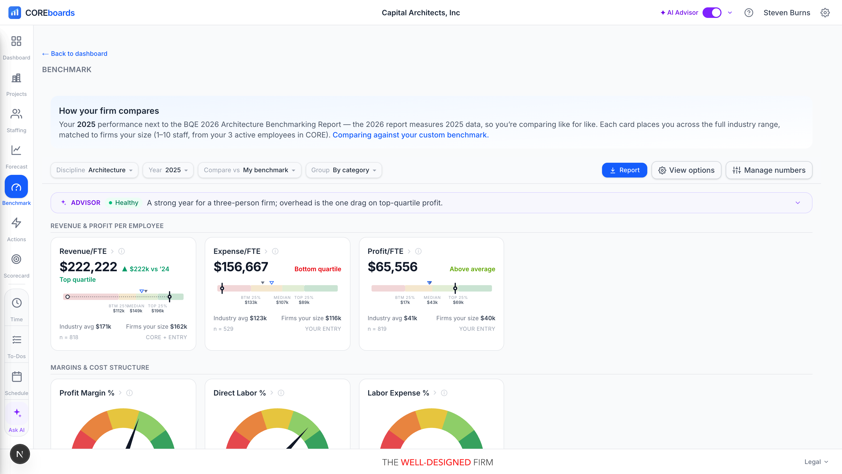This screenshot has height=474, width=842.
Task: Open the Compare vs My benchmark dropdown
Action: (x=250, y=170)
